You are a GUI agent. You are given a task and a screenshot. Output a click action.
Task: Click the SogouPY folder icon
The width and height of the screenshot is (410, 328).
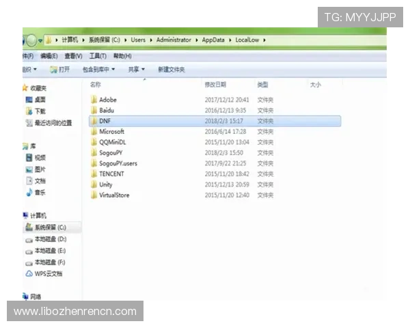(x=94, y=152)
